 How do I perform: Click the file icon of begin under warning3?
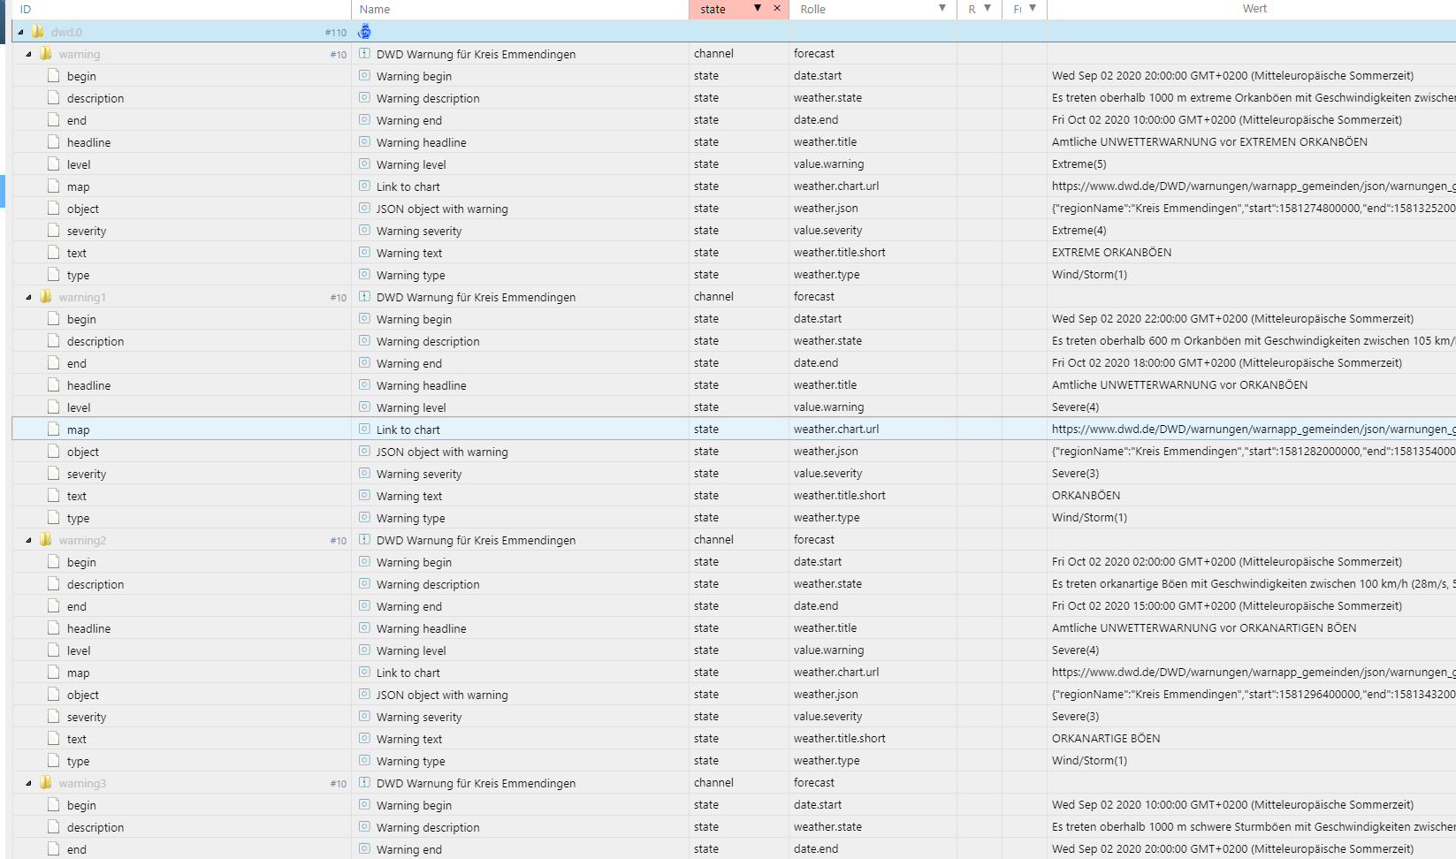[54, 805]
